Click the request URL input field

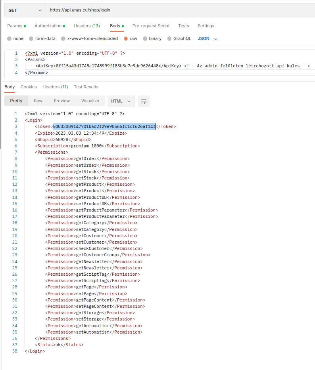tap(180, 10)
